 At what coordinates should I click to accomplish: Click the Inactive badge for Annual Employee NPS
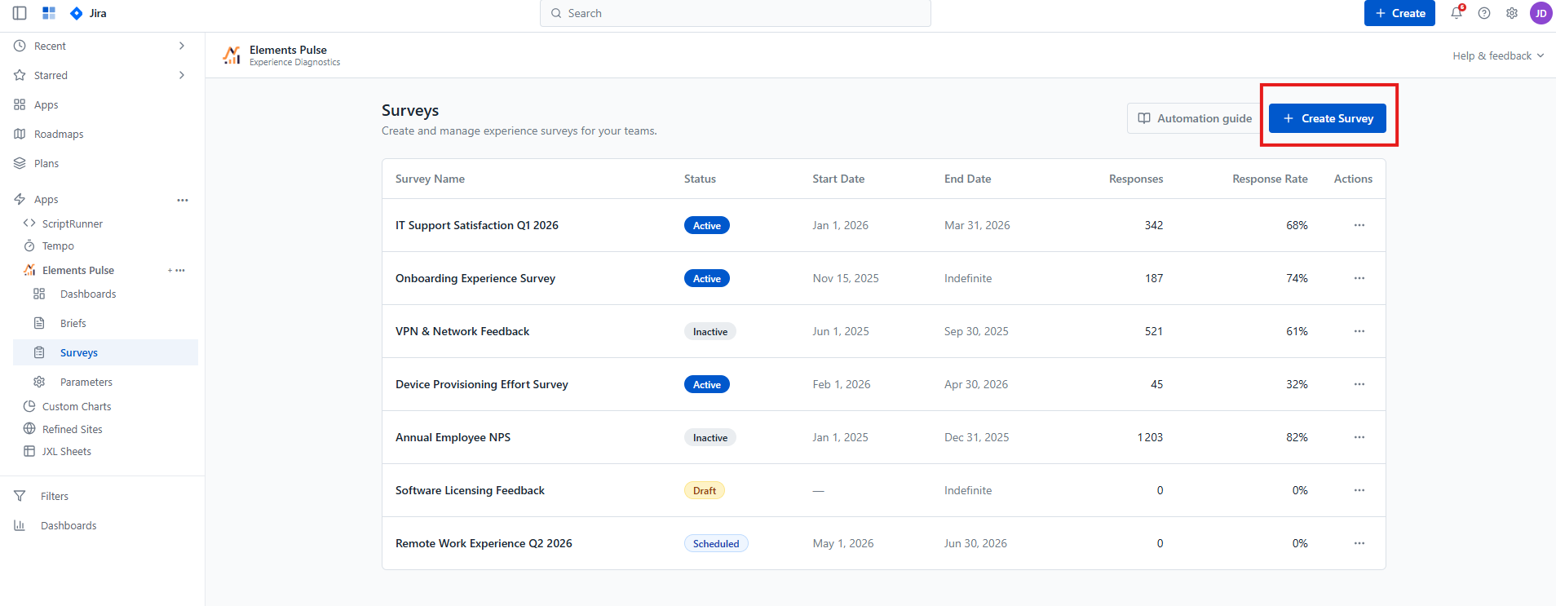coord(710,437)
